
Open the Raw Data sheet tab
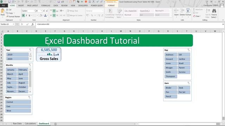[17, 124]
